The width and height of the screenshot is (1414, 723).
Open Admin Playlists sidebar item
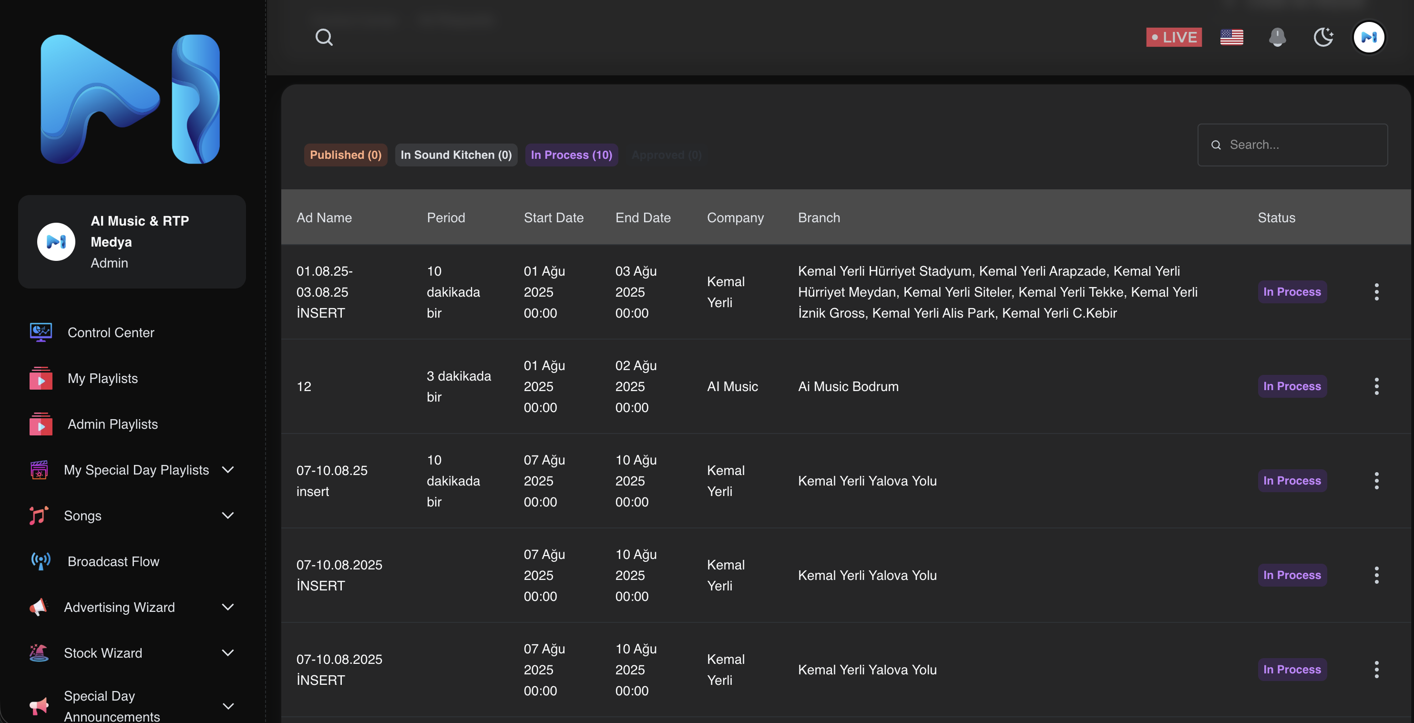[112, 424]
